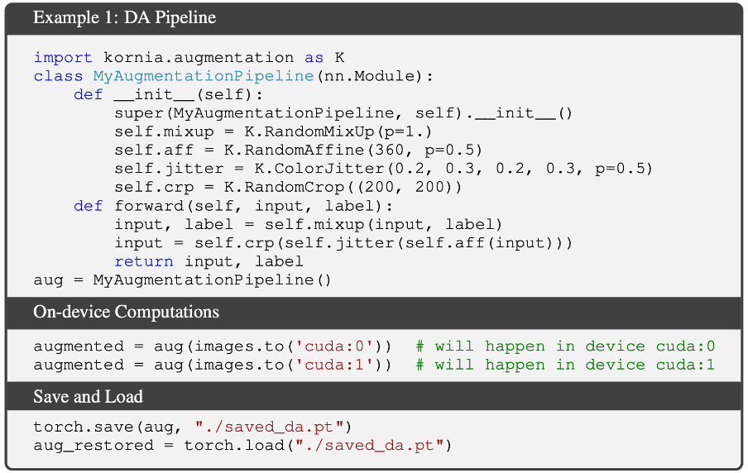Click the "Example 1: DA Pipeline" header

125,18
